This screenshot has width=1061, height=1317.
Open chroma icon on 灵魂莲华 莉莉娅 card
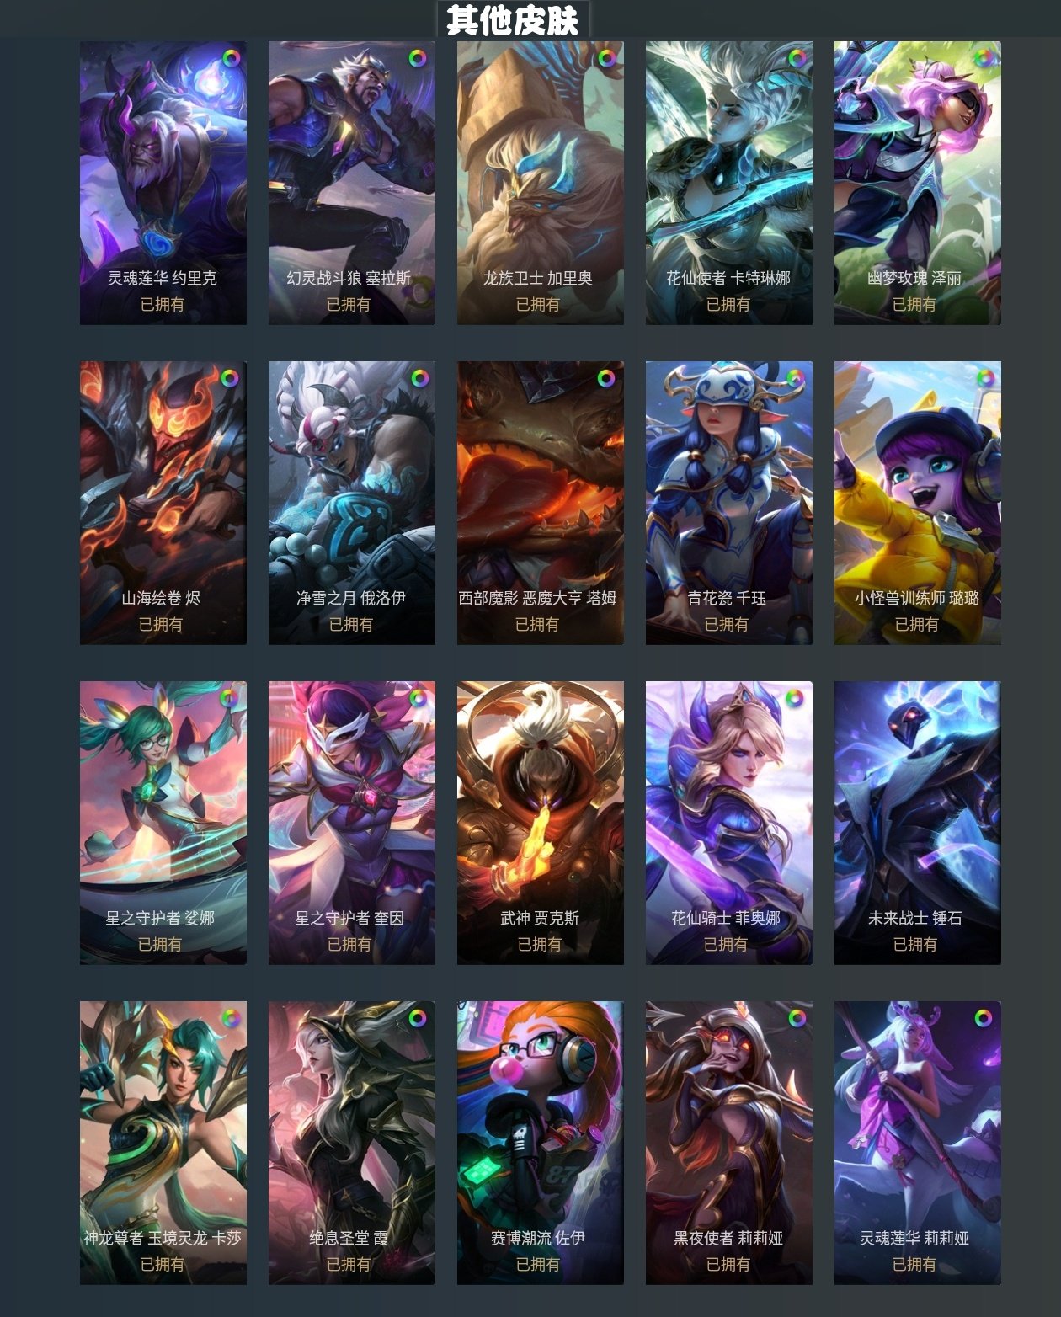tap(984, 1018)
